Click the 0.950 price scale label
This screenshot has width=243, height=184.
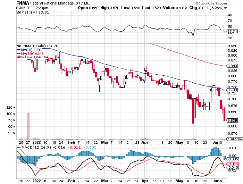(233, 46)
